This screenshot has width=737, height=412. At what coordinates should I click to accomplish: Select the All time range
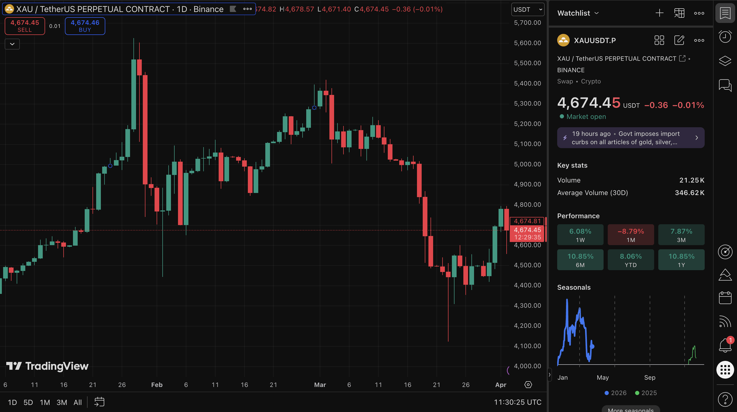(x=78, y=402)
